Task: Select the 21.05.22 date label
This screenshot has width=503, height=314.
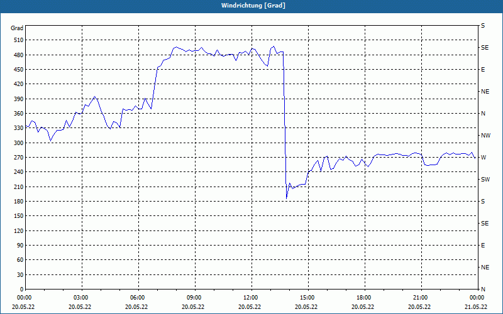Action: 476,307
